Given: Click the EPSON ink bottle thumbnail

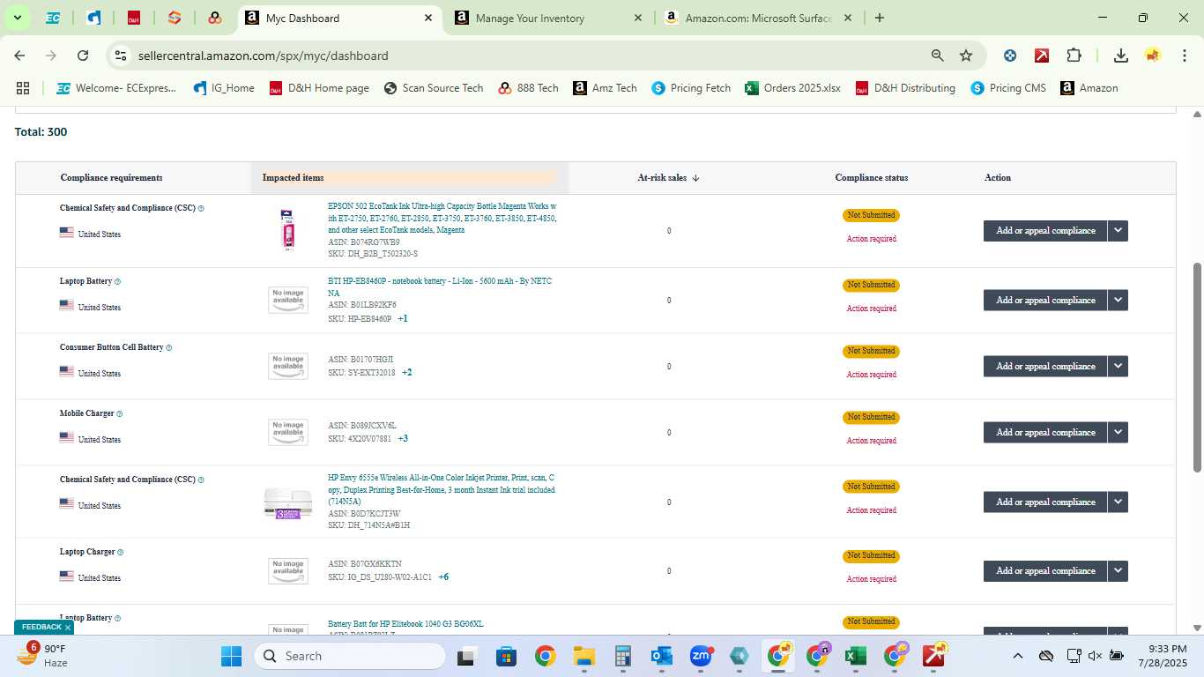Looking at the screenshot, I should coord(287,230).
